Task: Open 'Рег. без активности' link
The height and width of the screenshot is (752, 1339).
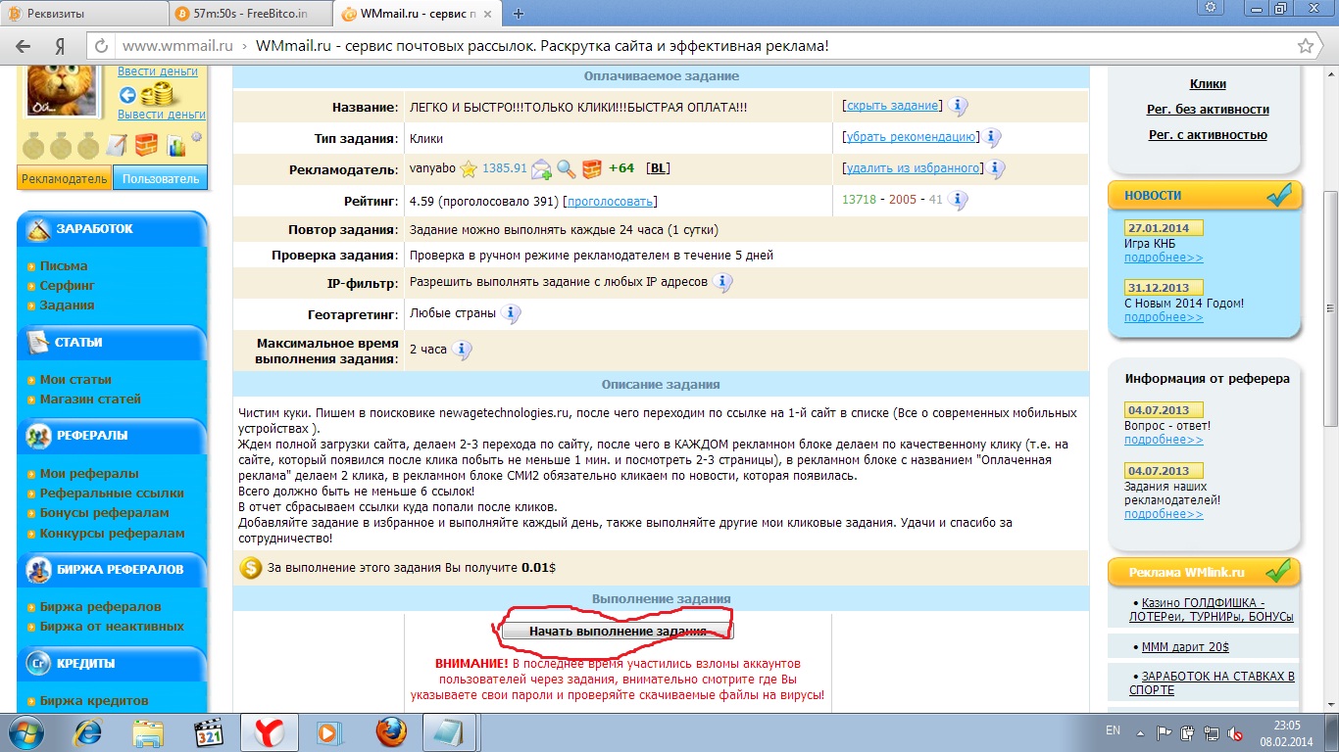Action: 1208,110
